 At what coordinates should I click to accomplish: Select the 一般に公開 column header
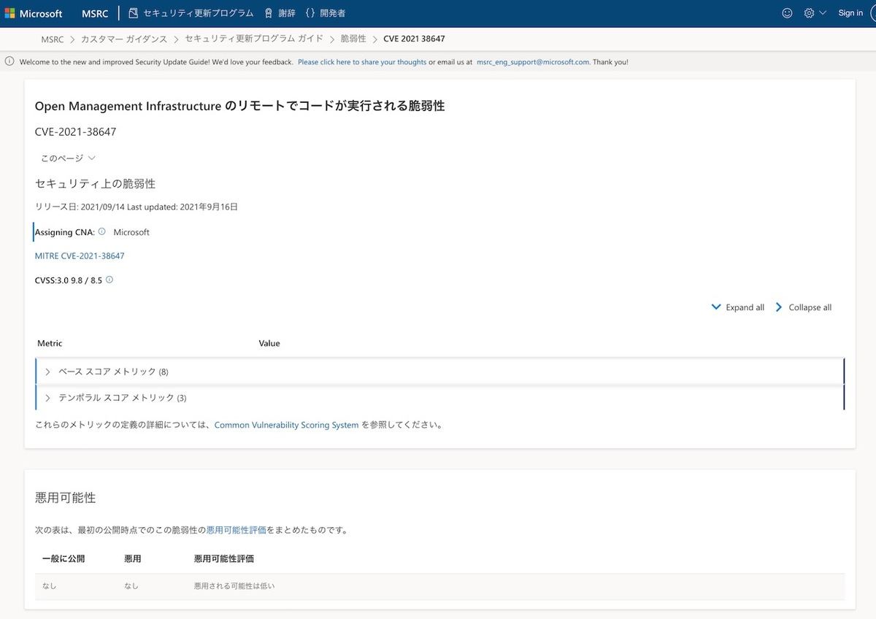pyautogui.click(x=64, y=558)
